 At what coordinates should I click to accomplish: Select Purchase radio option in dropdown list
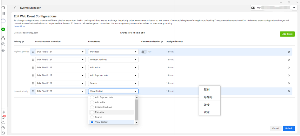click(x=92, y=112)
